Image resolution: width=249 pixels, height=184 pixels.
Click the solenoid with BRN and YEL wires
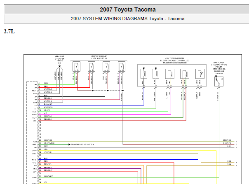tap(170, 74)
